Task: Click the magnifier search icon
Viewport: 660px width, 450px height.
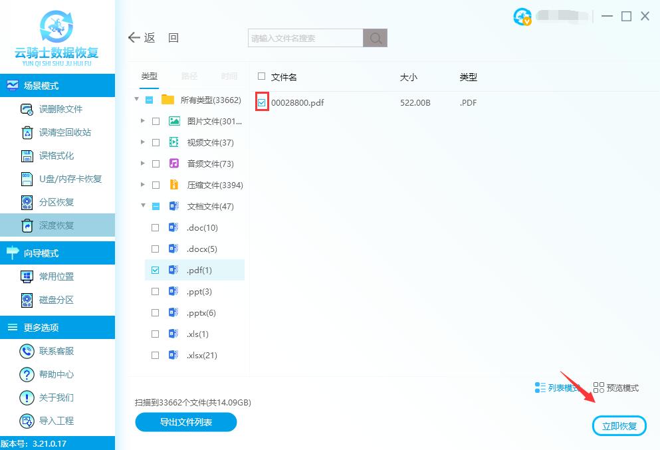Action: click(375, 38)
